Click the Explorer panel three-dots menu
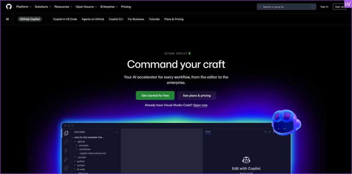This screenshot has height=174, width=352. click(x=117, y=132)
